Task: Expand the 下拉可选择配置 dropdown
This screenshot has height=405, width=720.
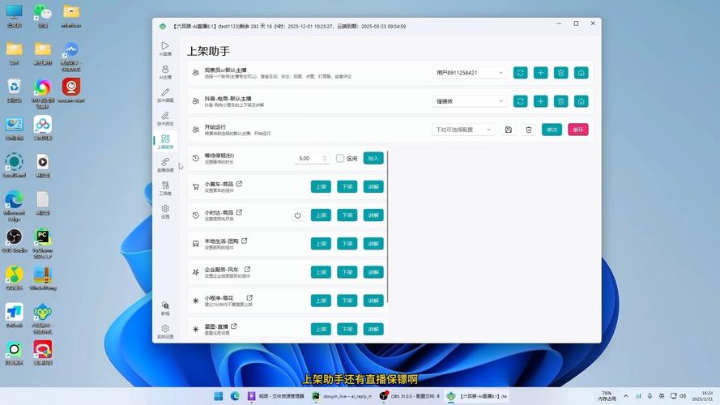Action: [463, 130]
